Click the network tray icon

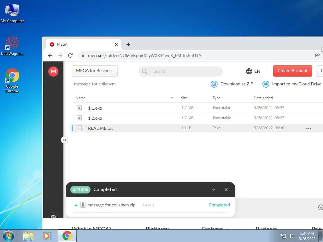(x=284, y=236)
